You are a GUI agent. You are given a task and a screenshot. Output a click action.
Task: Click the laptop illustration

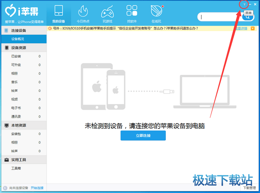click(x=205, y=91)
